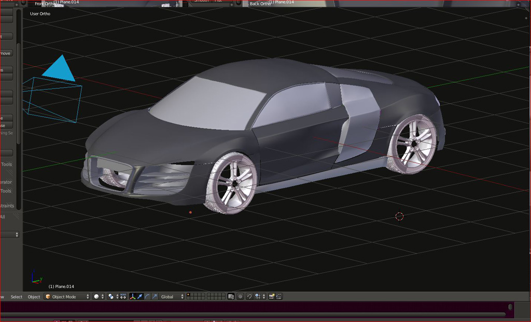This screenshot has width=531, height=322.
Task: Click the User Ortho view label
Action: coord(40,13)
